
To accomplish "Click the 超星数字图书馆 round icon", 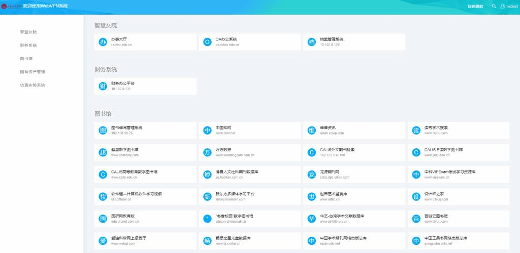I will pyautogui.click(x=103, y=152).
